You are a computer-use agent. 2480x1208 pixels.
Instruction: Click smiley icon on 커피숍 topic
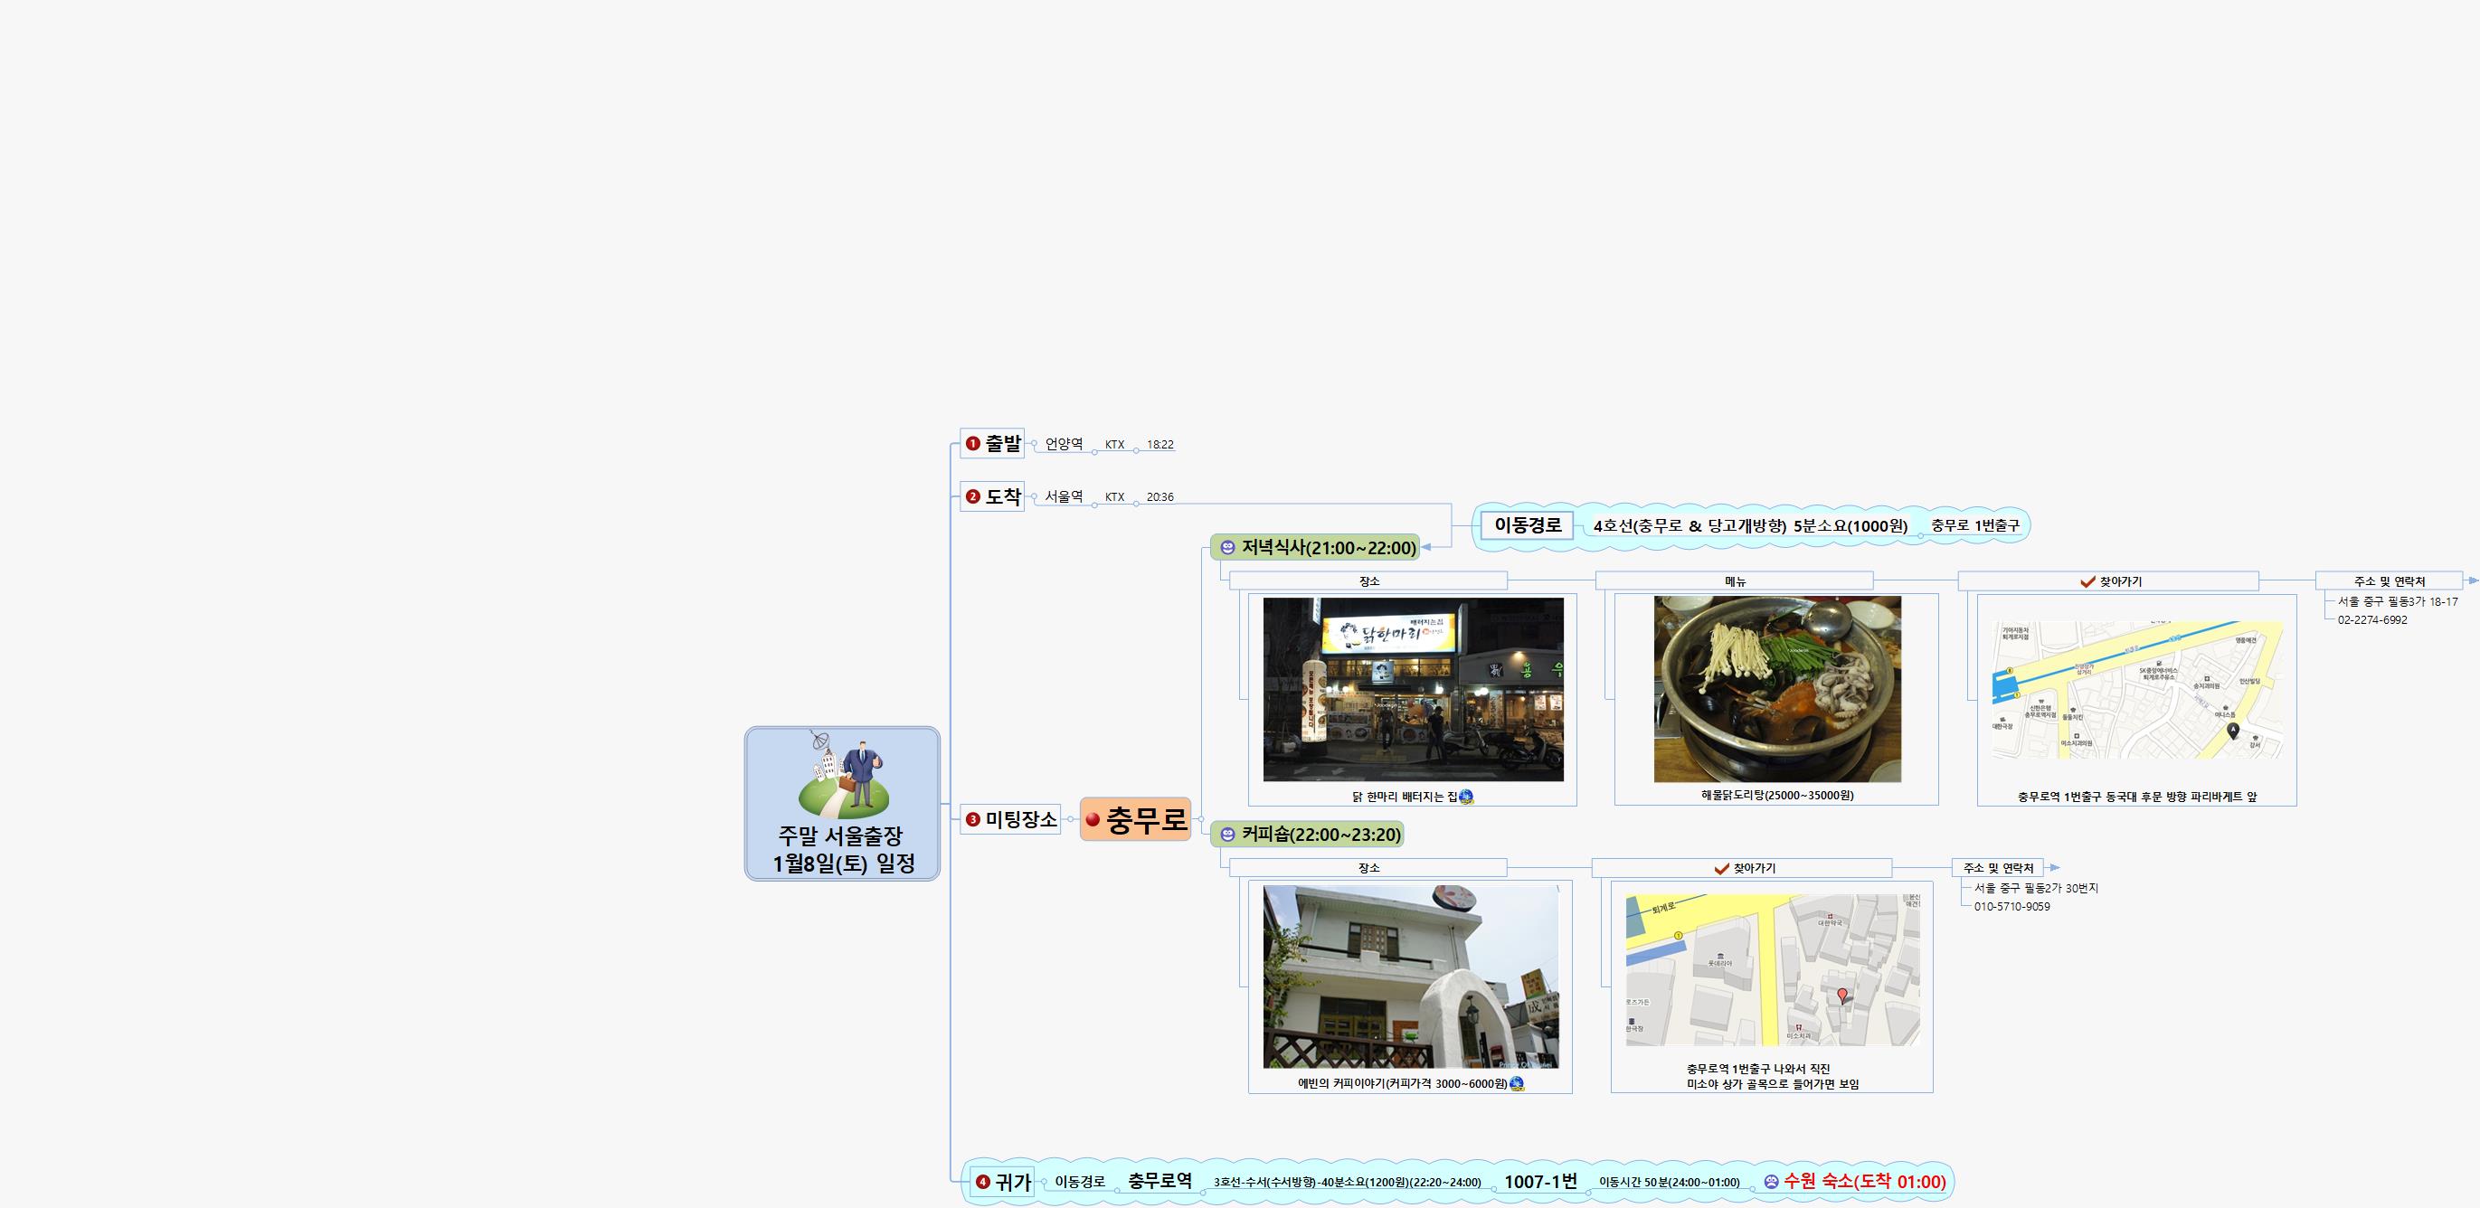pyautogui.click(x=1227, y=835)
